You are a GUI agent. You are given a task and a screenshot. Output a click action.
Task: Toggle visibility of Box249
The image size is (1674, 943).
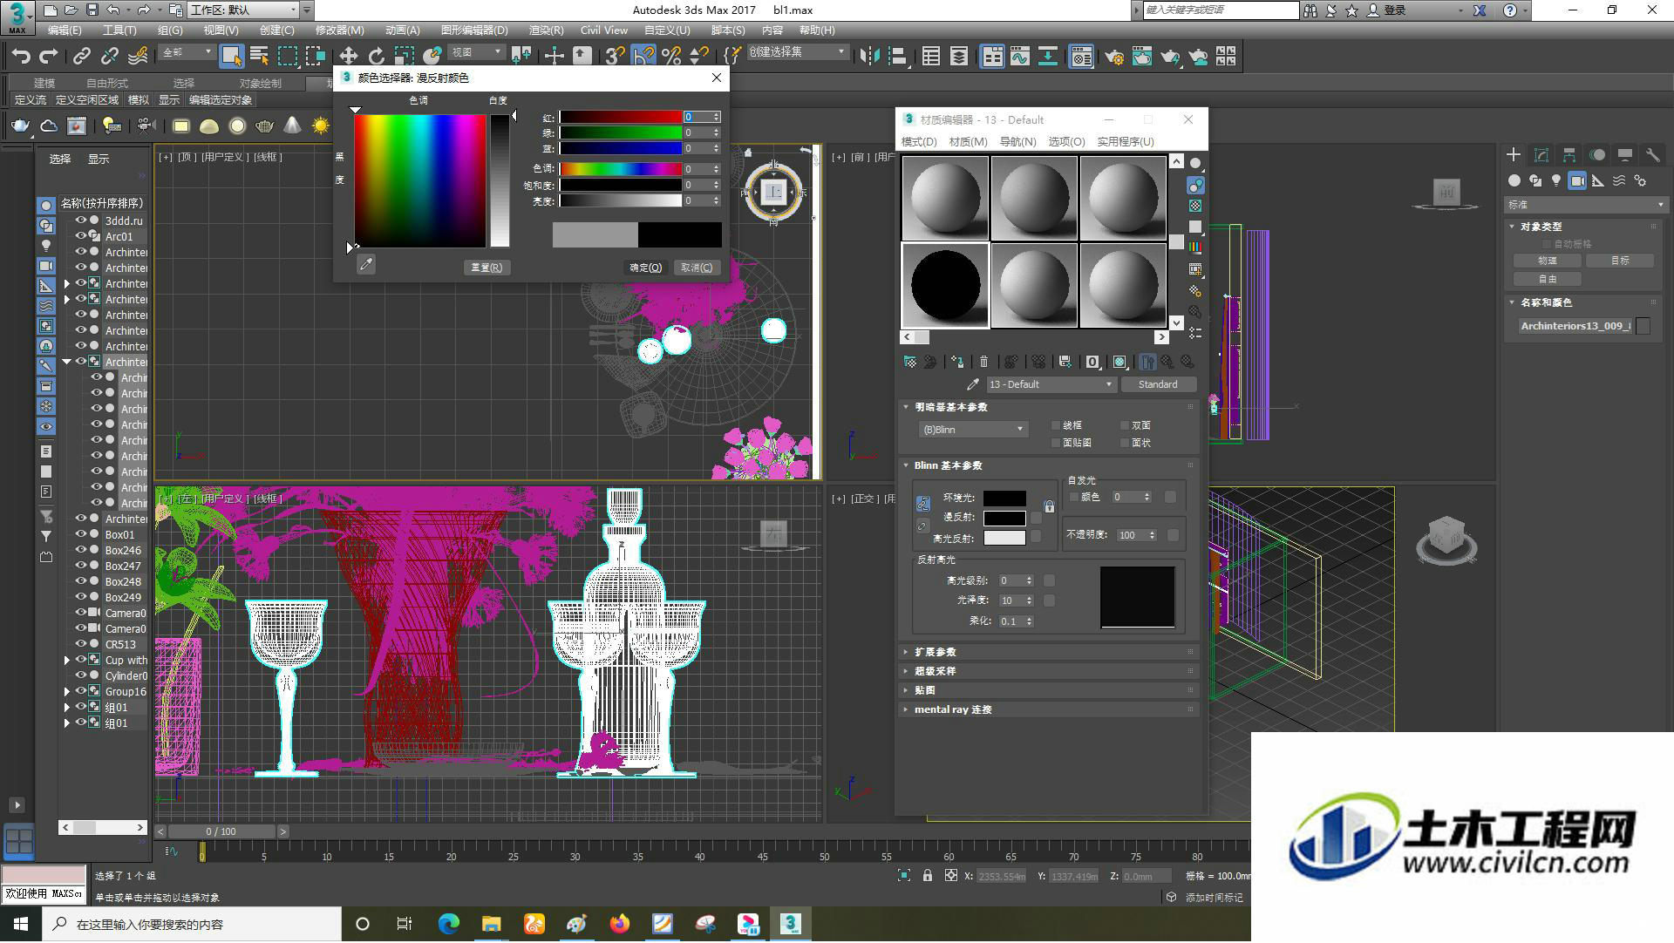click(x=81, y=597)
